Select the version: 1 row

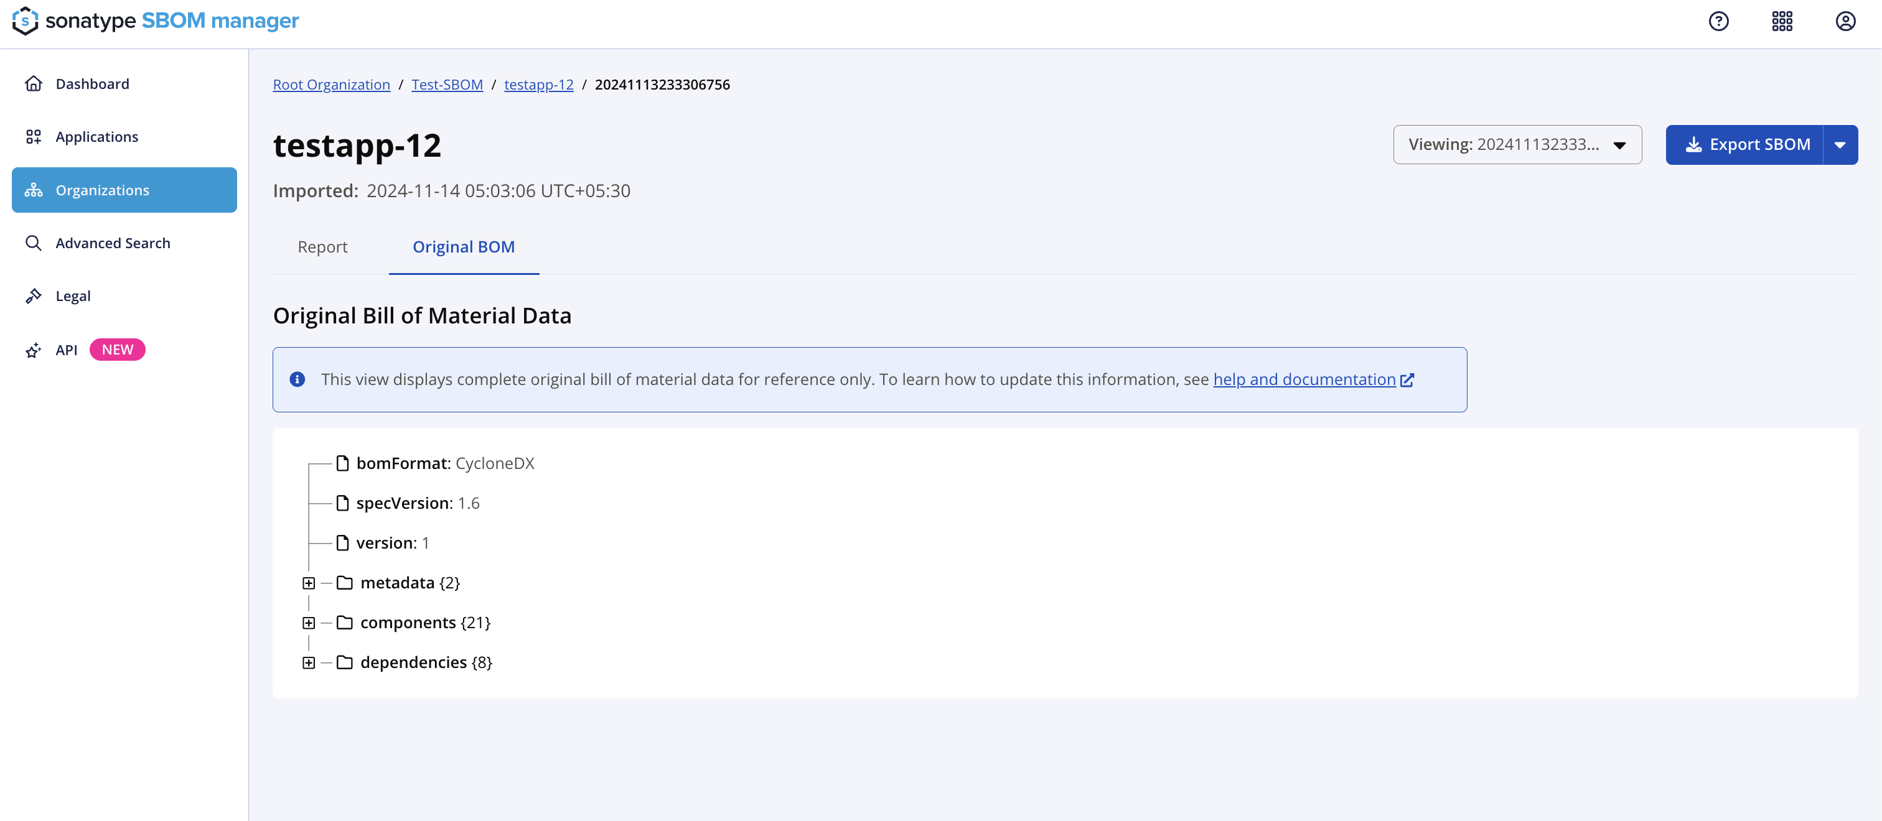(383, 543)
